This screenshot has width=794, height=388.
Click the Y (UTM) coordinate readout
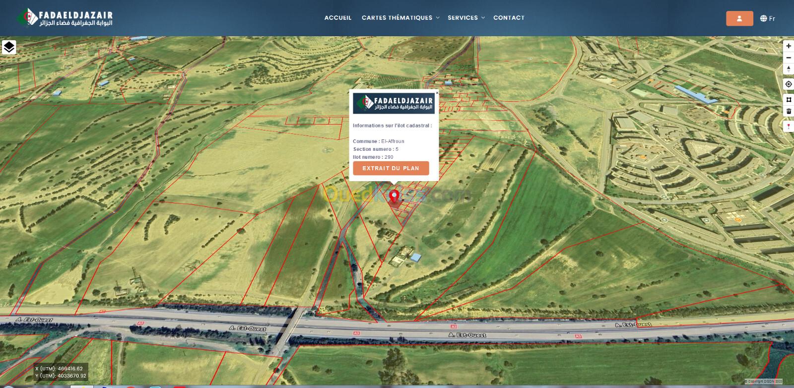click(x=61, y=376)
